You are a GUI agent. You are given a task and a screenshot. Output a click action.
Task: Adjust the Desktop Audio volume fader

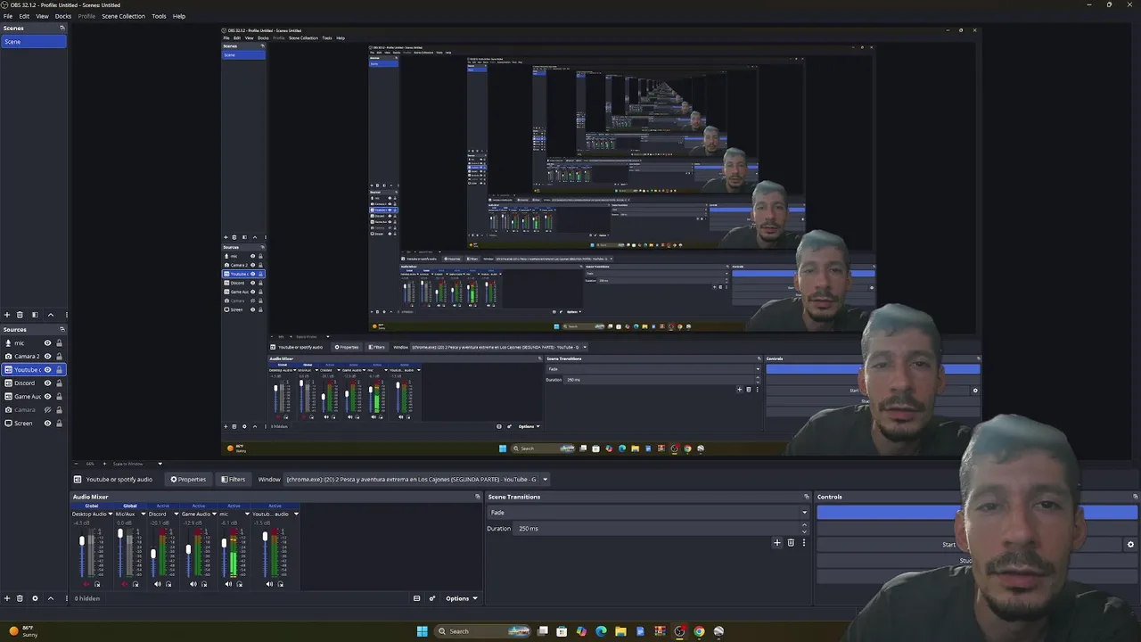[x=82, y=542]
